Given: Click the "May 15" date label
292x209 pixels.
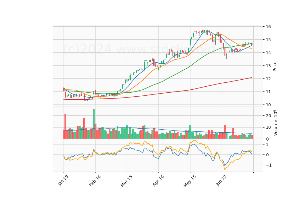Looking at the screenshot, I should pyautogui.click(x=190, y=181).
